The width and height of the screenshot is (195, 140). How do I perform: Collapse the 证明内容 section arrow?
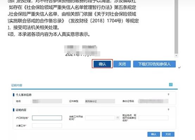(169, 110)
